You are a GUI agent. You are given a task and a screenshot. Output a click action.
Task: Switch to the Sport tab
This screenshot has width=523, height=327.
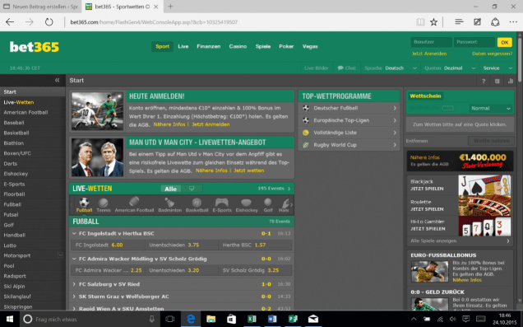click(163, 46)
